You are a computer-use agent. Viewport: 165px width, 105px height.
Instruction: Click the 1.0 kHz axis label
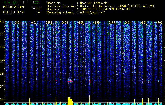click(2, 47)
